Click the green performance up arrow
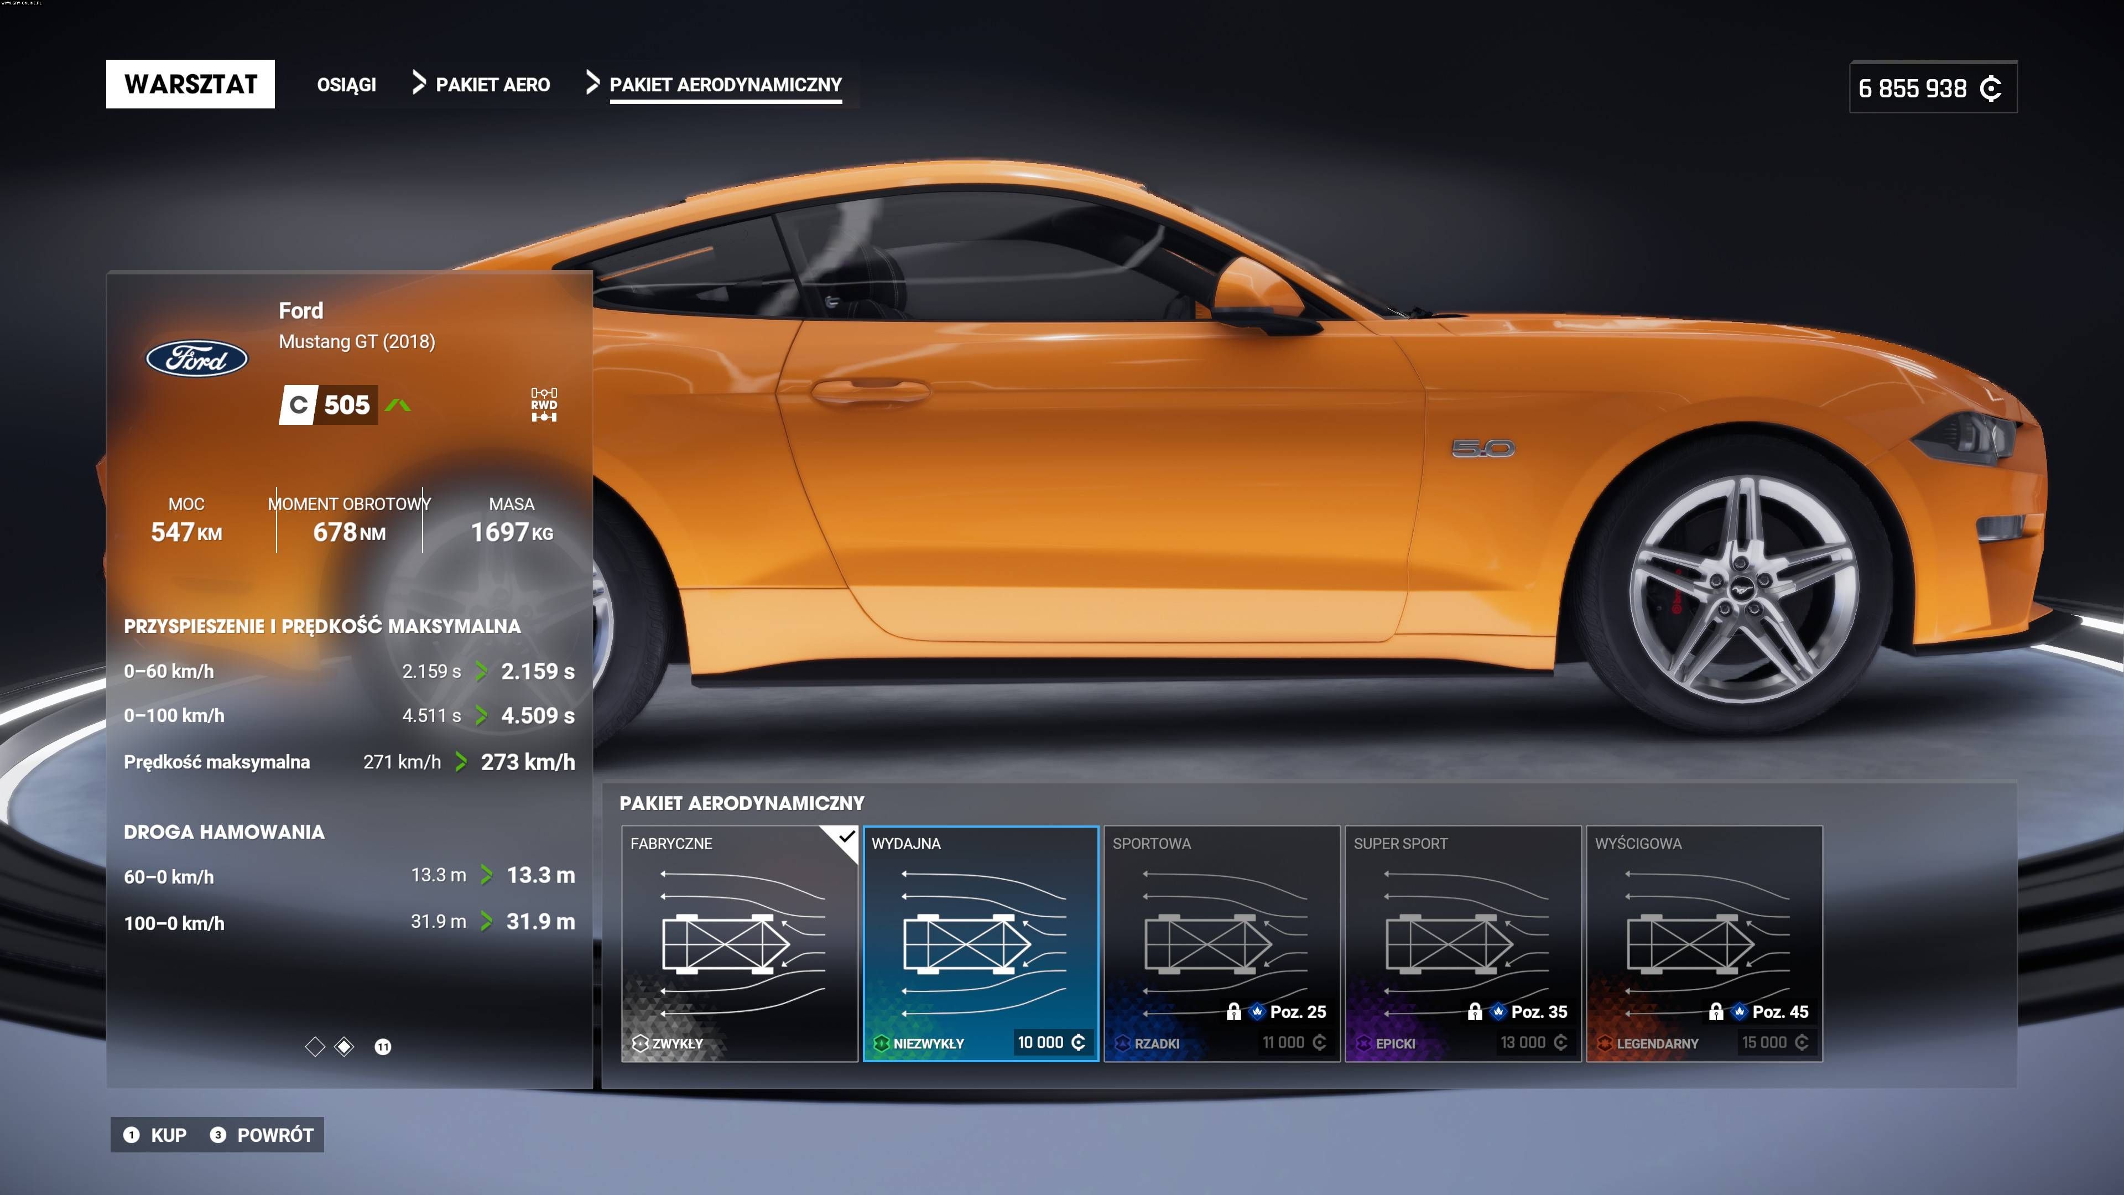 [398, 405]
